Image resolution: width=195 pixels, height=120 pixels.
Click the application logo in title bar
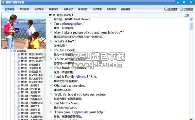coord(3,2)
